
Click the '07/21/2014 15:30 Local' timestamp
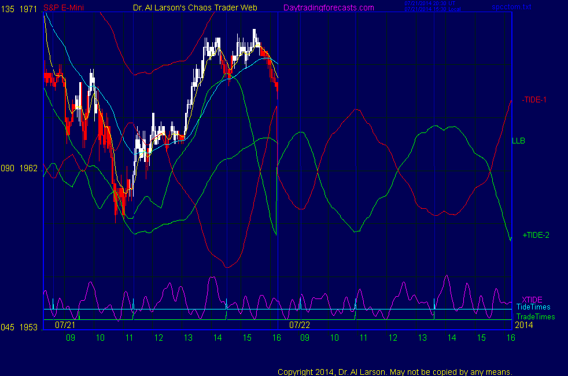(433, 9)
